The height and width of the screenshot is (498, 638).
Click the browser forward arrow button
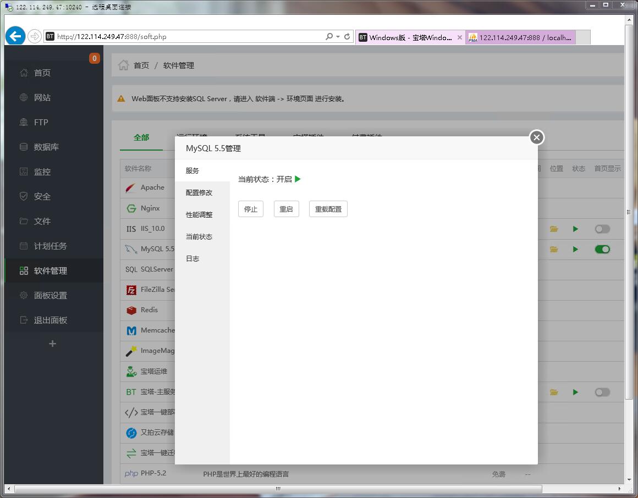tap(35, 37)
